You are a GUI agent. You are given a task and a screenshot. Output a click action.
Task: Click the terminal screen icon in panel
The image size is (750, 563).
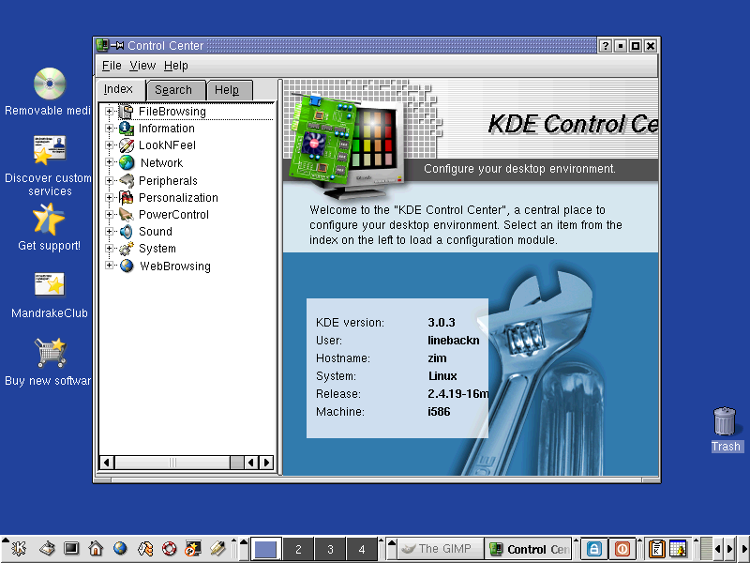(71, 548)
